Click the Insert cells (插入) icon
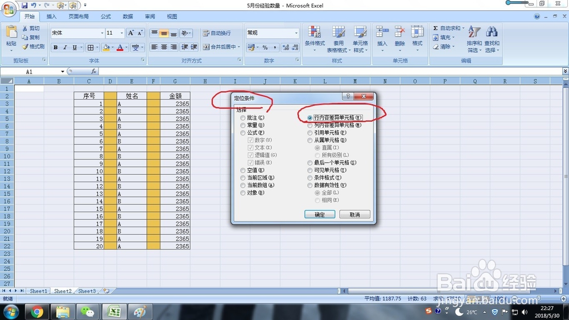The image size is (569, 320). click(x=382, y=32)
